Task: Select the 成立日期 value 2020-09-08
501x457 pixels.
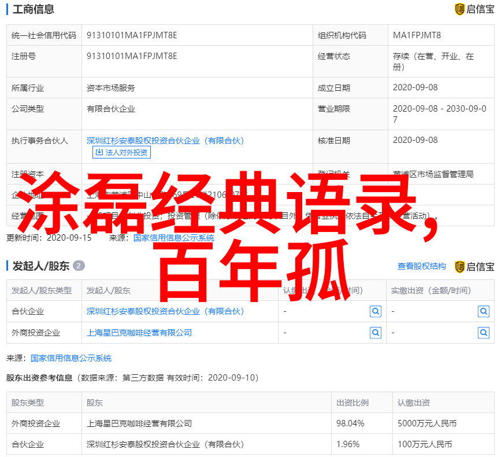Action: tap(415, 87)
